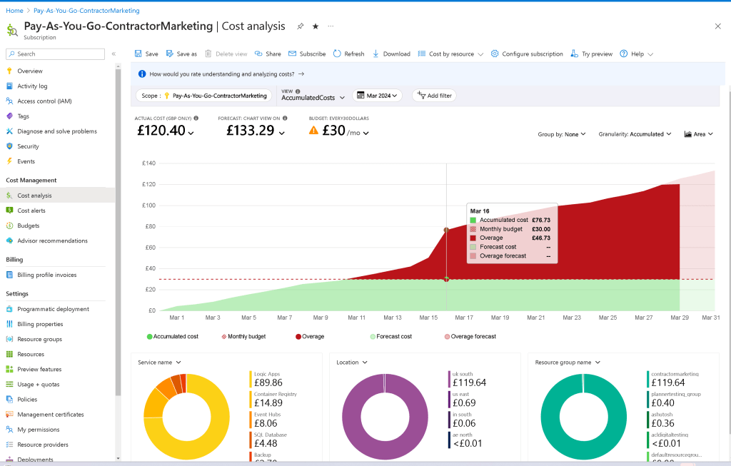
Task: Click the sidebar Search input field
Action: 55,54
